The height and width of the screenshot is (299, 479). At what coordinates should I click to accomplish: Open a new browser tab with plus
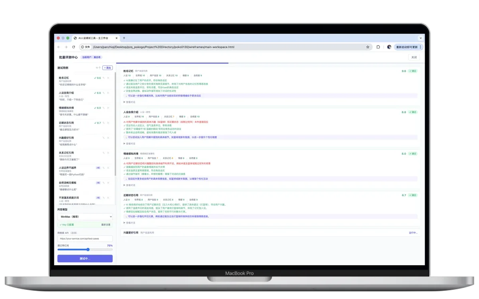[124, 38]
